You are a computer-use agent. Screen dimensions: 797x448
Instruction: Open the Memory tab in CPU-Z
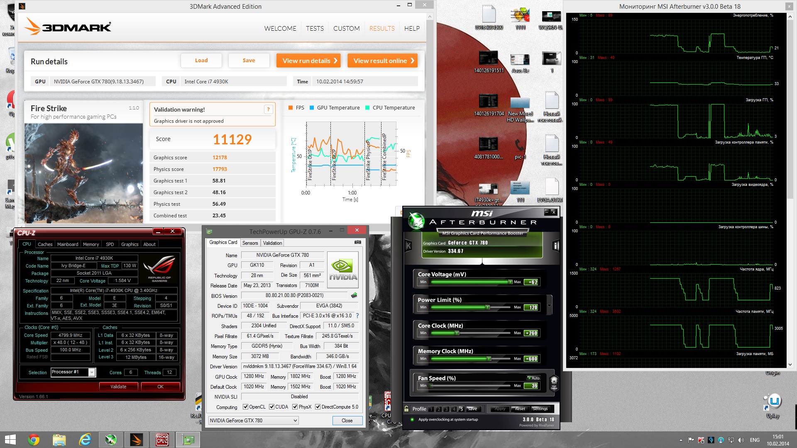(x=91, y=244)
